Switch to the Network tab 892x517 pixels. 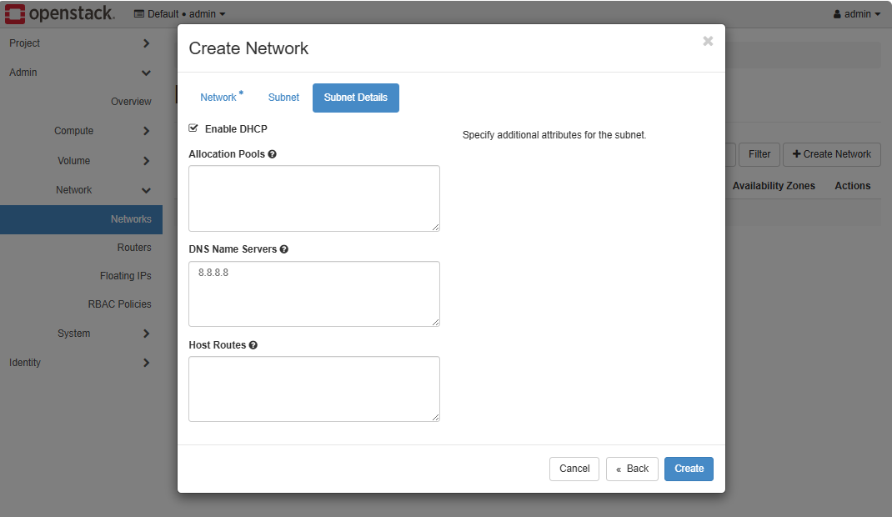(218, 98)
